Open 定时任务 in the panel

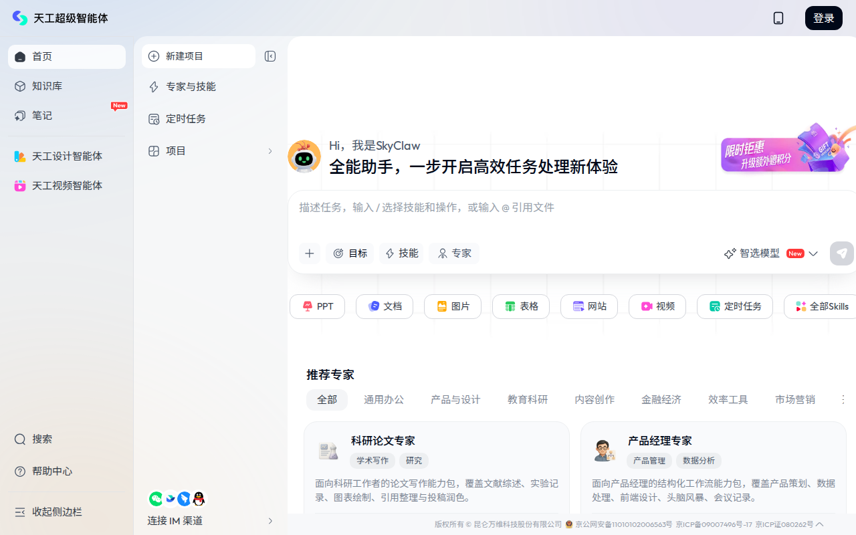pyautogui.click(x=211, y=119)
